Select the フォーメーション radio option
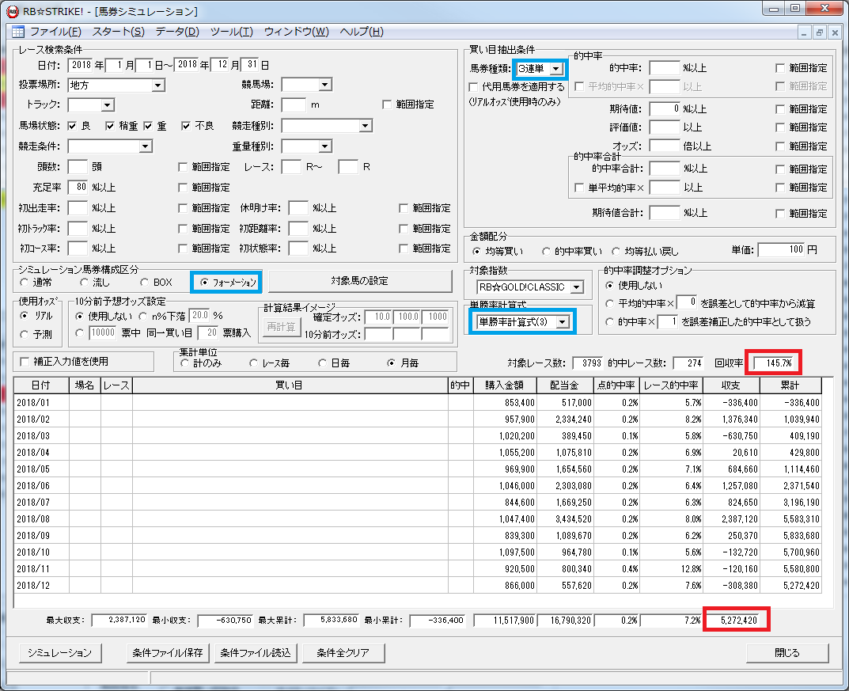The height and width of the screenshot is (691, 849). pos(204,282)
